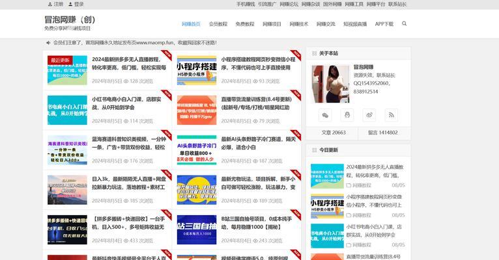The height and width of the screenshot is (260, 499).
Task: Click the eye icon next to 128 次浏览
Action: (x=126, y=81)
